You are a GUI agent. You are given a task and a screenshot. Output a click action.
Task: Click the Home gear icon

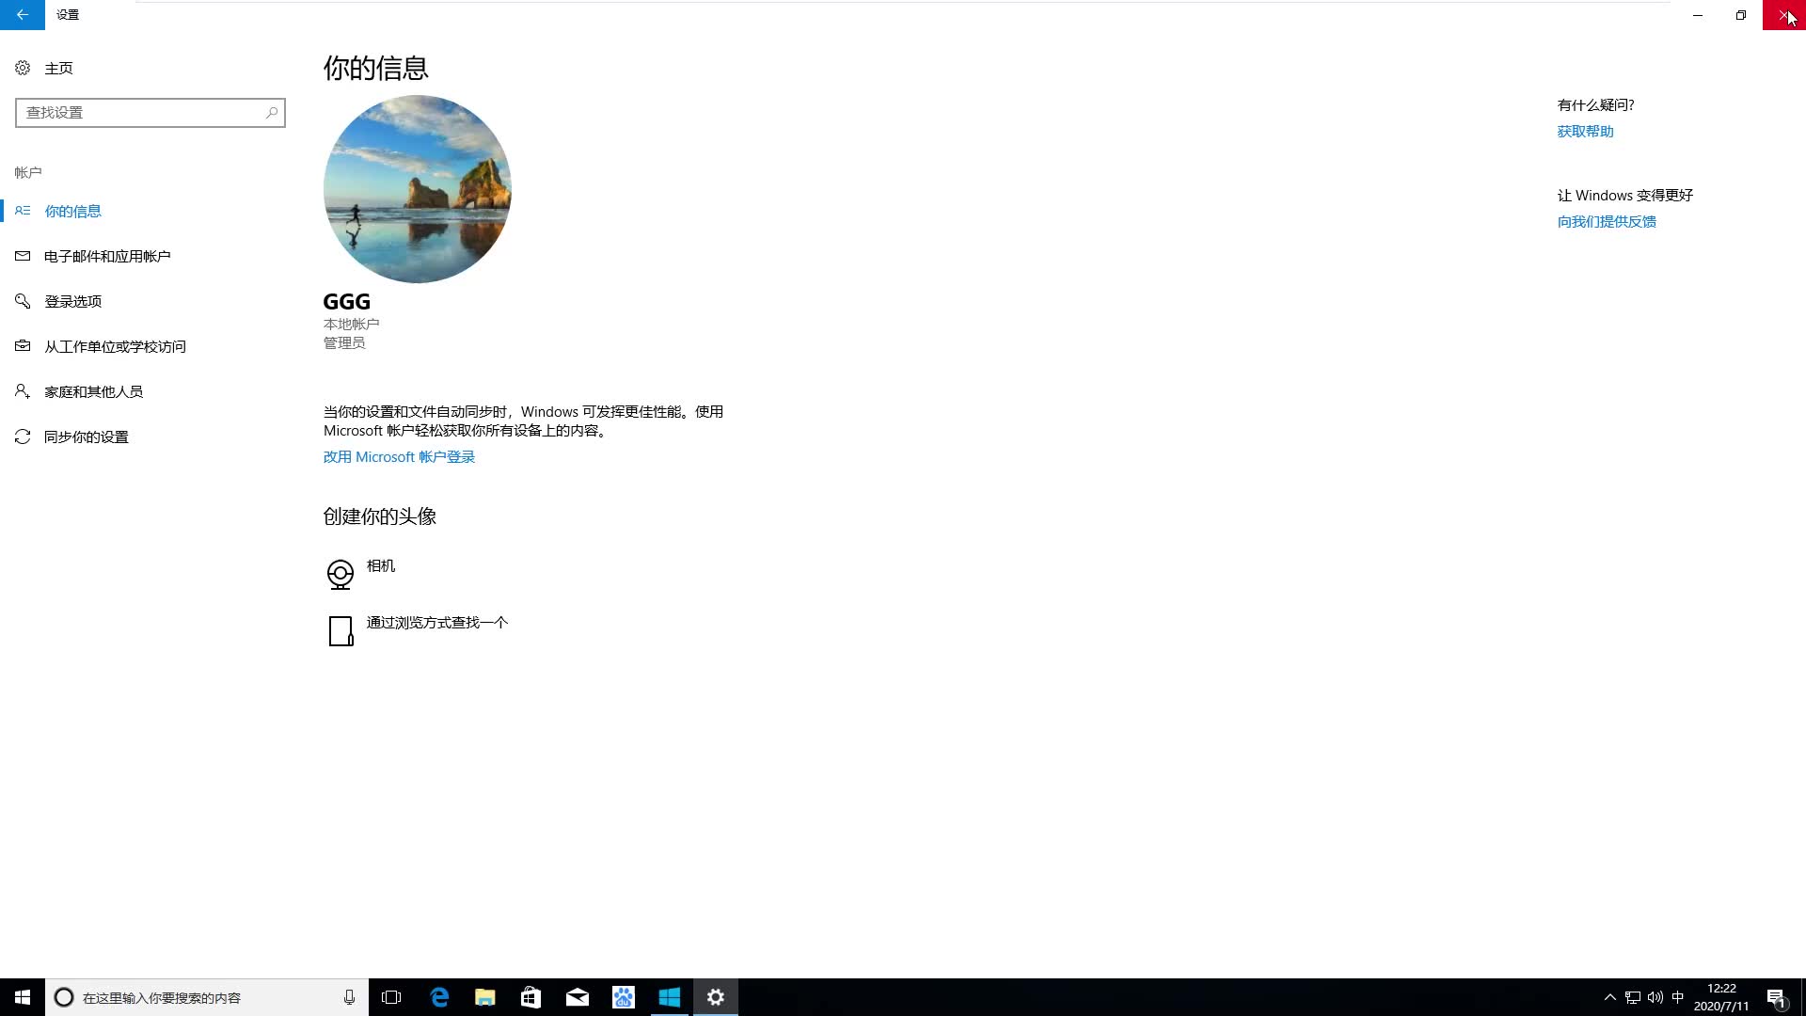coord(23,68)
